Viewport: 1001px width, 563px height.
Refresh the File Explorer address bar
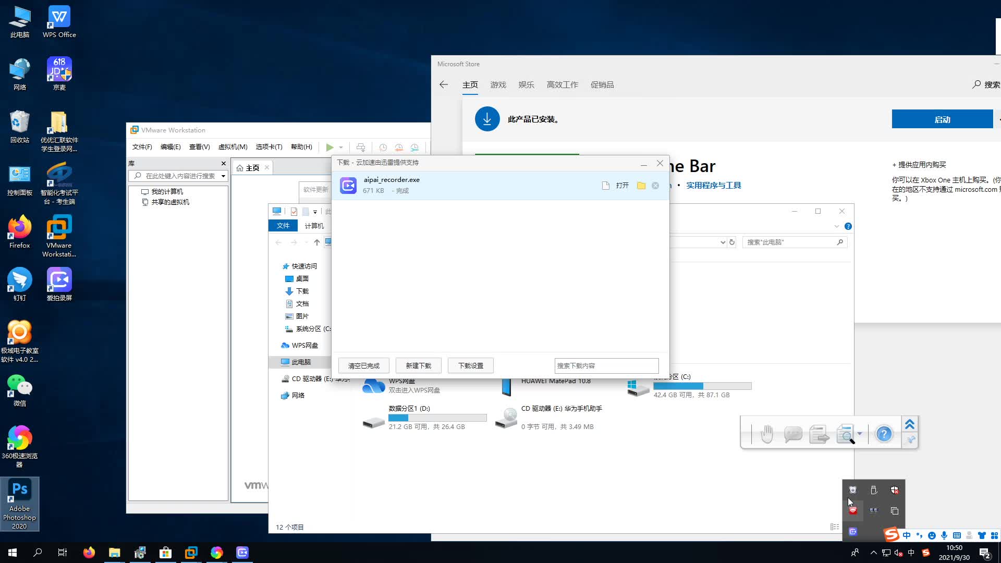click(x=732, y=242)
